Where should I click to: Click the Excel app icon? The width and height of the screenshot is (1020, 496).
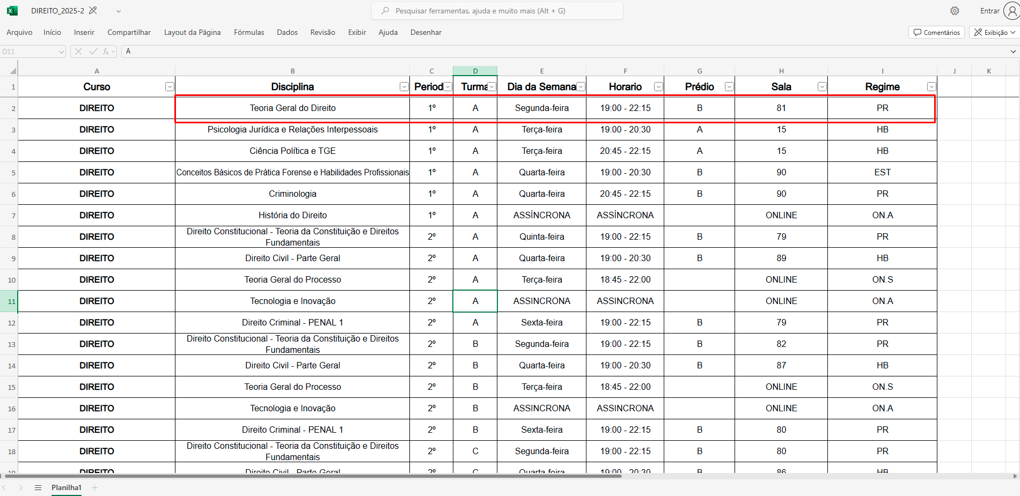pyautogui.click(x=12, y=11)
